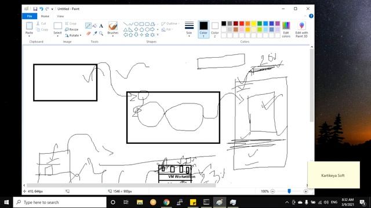Expand the Paste dropdown arrow
371x208 pixels.
(29, 36)
